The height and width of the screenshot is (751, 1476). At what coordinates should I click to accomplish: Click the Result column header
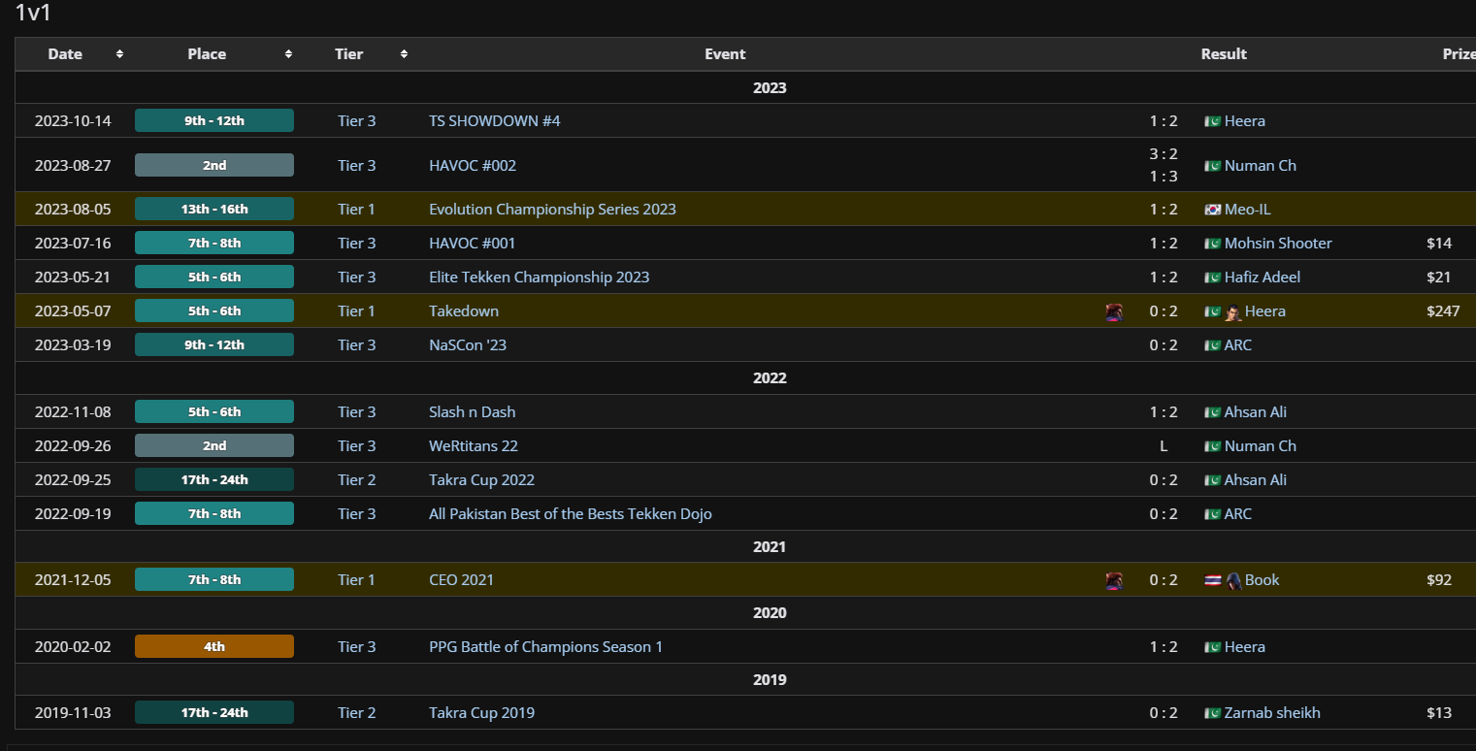pos(1224,54)
